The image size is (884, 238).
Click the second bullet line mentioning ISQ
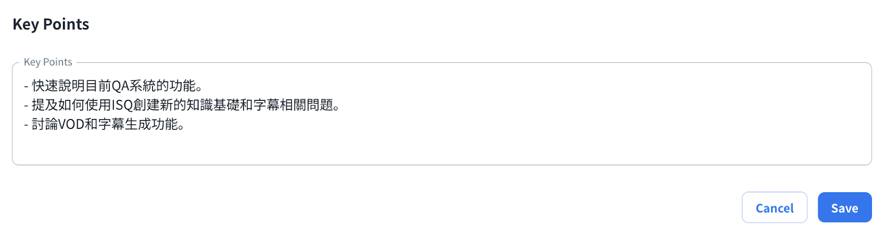click(x=182, y=105)
